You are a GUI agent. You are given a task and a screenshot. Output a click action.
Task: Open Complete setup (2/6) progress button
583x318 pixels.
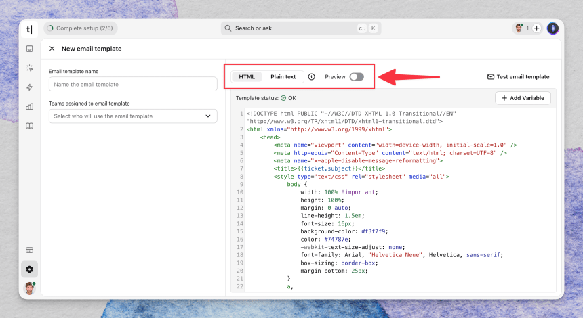tap(80, 28)
